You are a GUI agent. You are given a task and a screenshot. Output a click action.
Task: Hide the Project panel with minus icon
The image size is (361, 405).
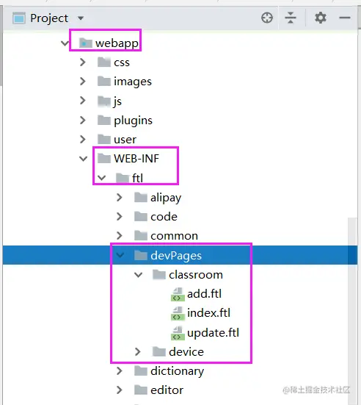pos(345,18)
